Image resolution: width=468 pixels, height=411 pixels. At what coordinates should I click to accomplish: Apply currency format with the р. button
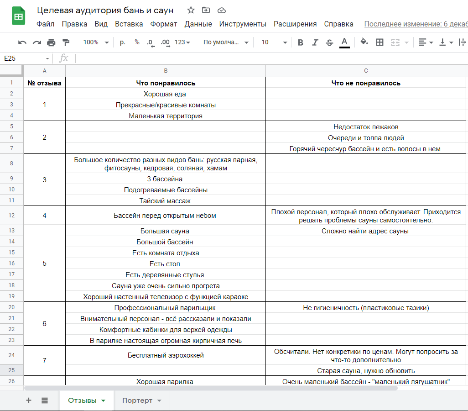[x=122, y=42]
